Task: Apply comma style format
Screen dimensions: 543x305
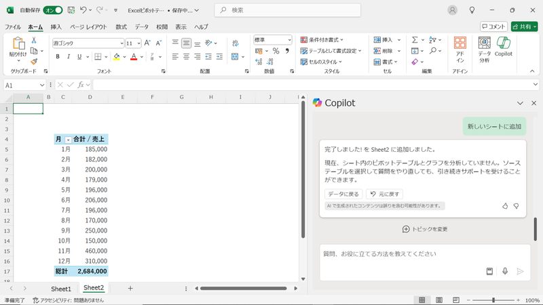Action: point(287,52)
